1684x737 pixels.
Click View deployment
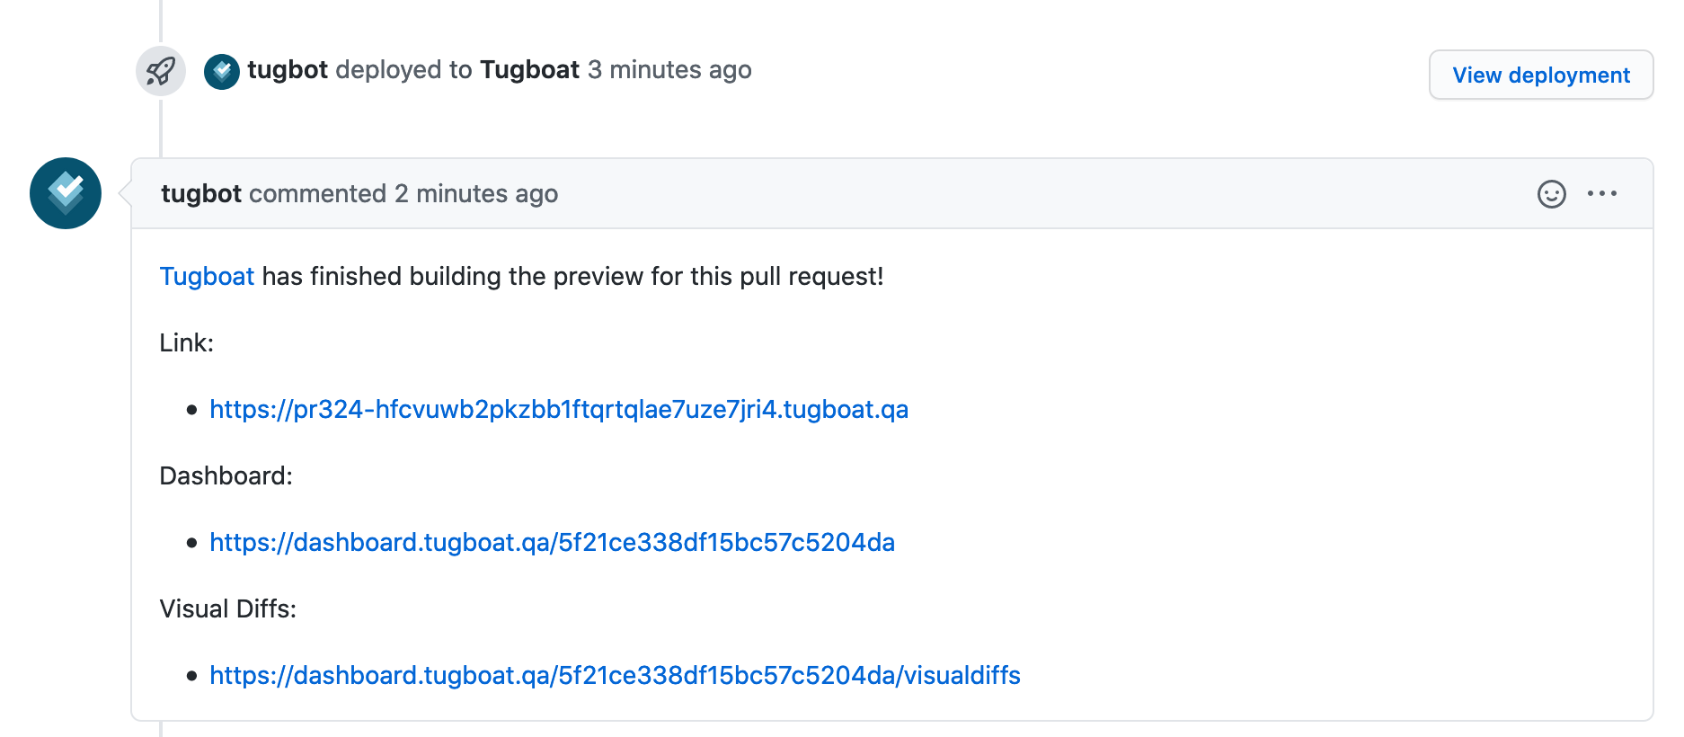1540,75
